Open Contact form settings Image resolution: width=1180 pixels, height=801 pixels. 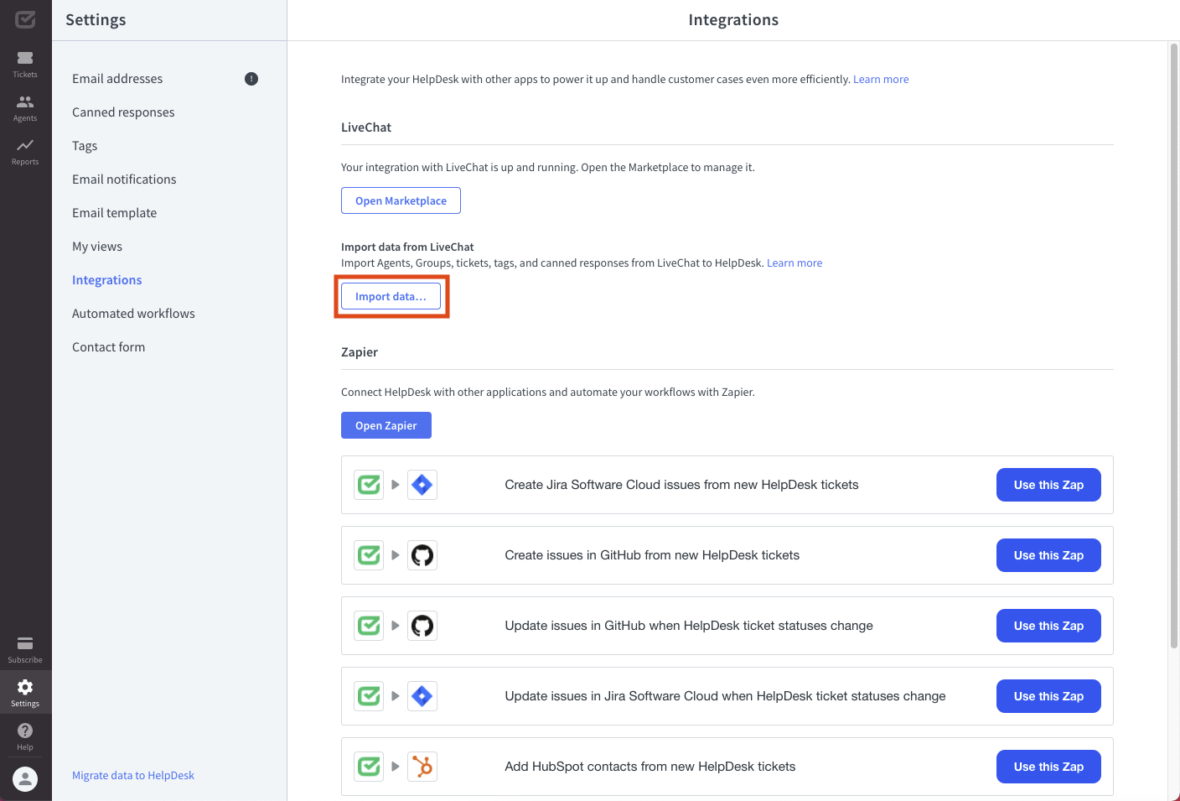coord(108,347)
